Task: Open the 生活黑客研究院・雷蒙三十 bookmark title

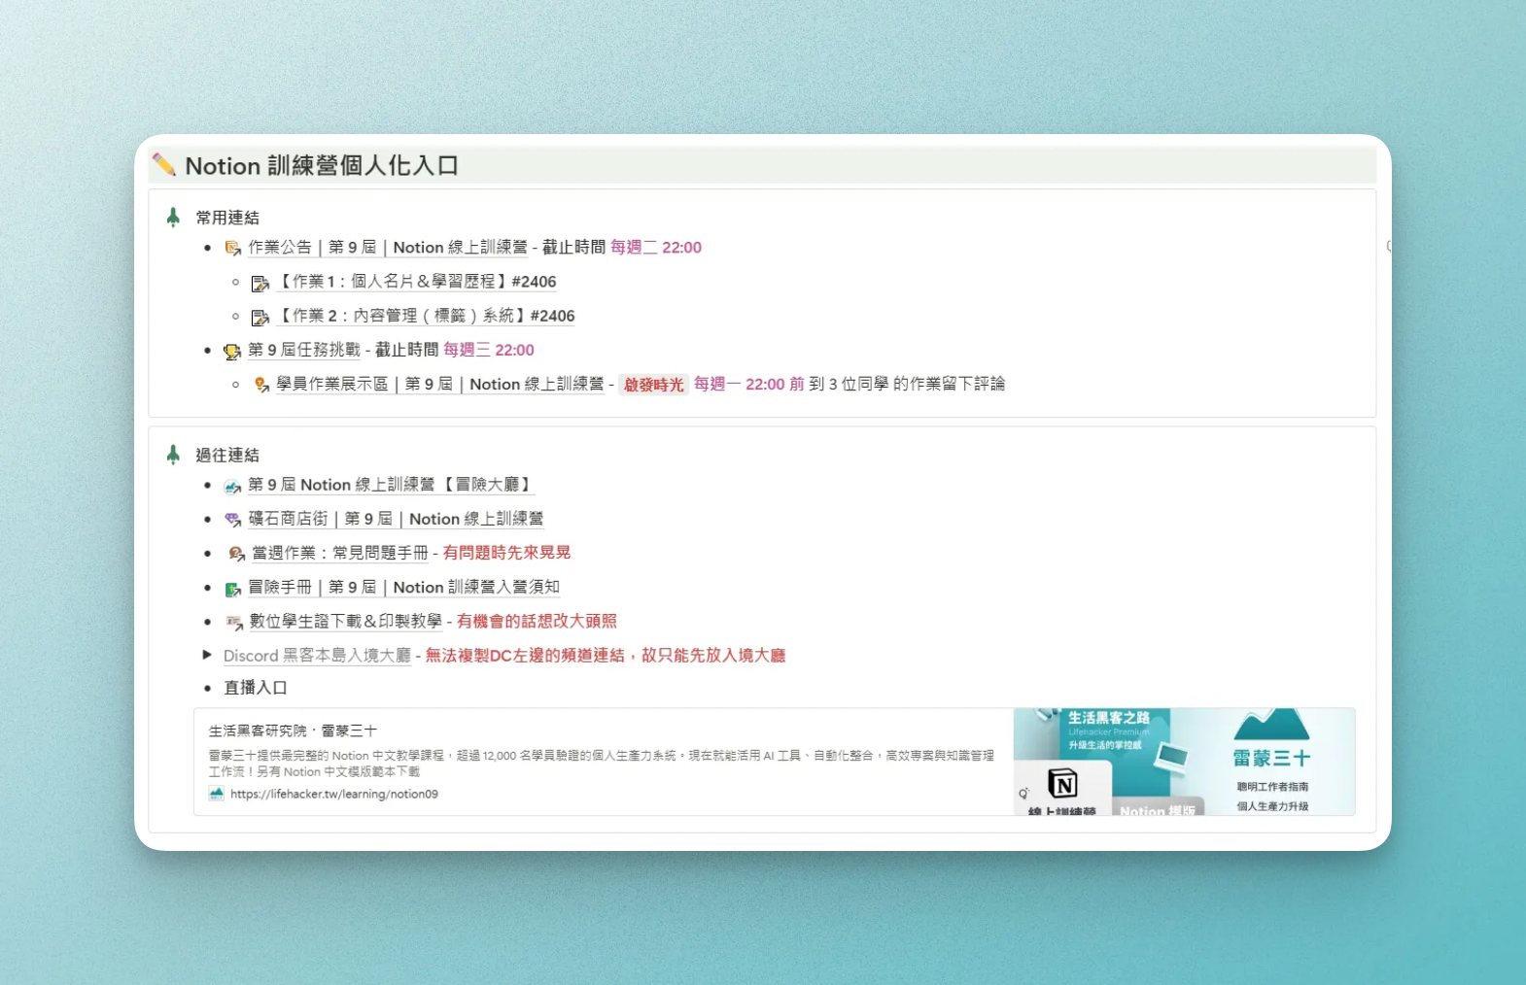Action: (x=293, y=730)
